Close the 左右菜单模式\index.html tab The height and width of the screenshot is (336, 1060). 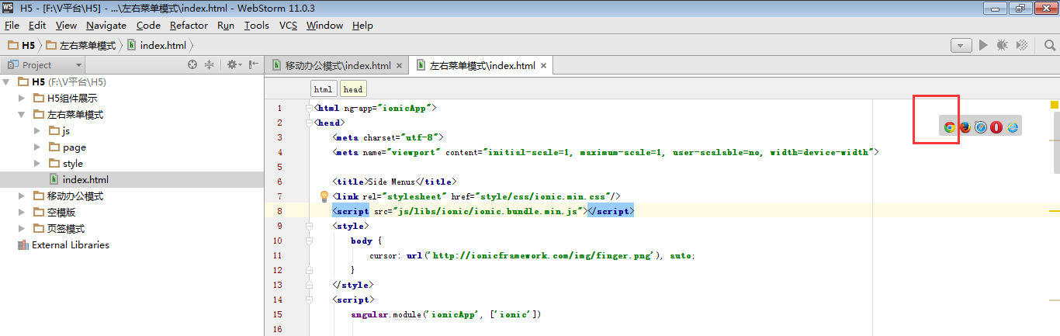tap(544, 66)
